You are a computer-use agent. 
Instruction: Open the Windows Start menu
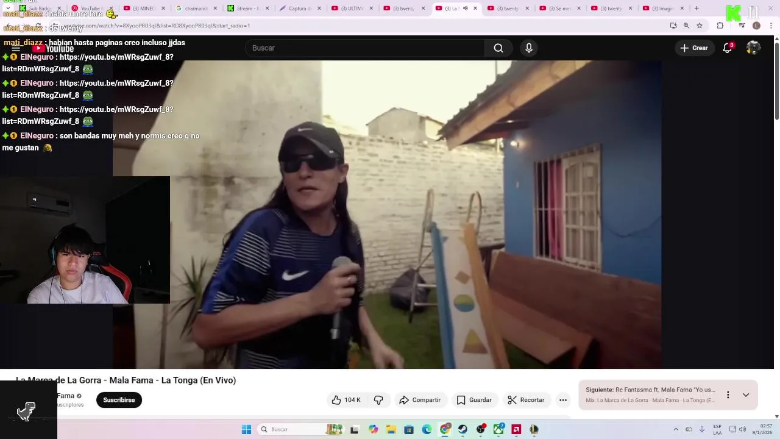pyautogui.click(x=246, y=429)
